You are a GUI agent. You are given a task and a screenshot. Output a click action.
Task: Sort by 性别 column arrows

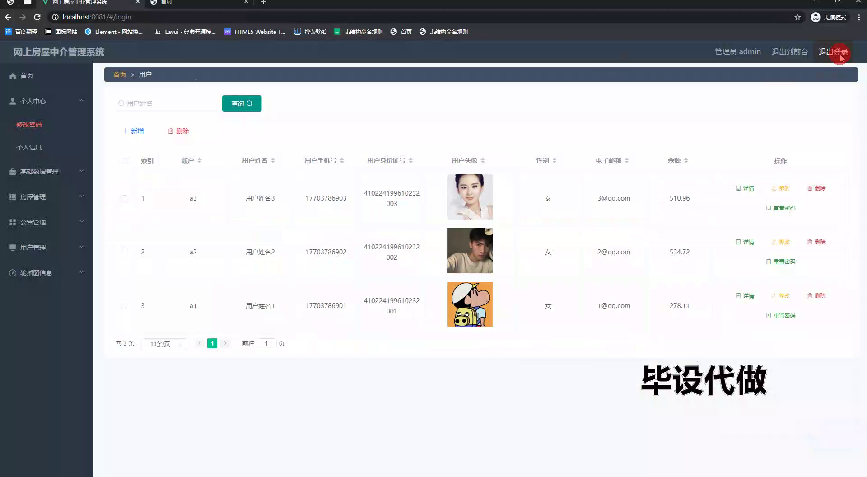[555, 160]
